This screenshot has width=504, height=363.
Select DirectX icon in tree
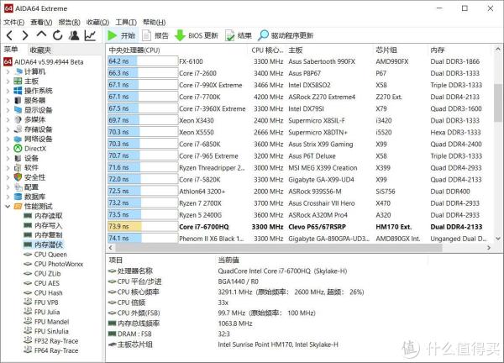(18, 149)
